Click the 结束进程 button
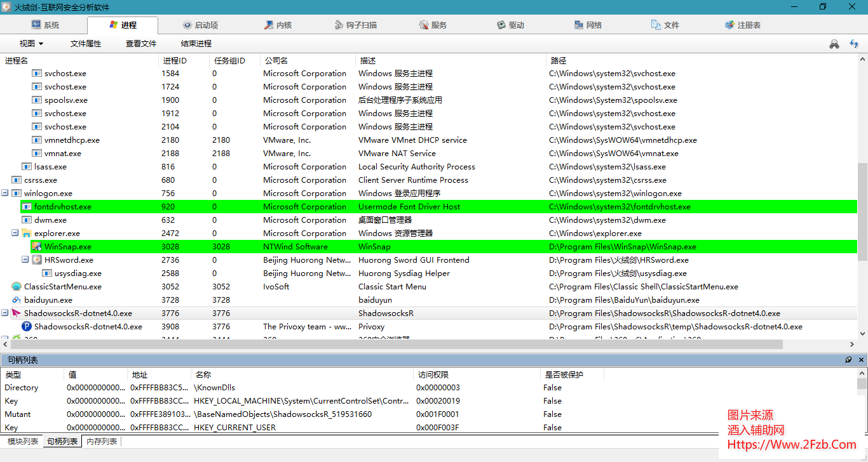Screen dimensions: 868x462 click(196, 44)
